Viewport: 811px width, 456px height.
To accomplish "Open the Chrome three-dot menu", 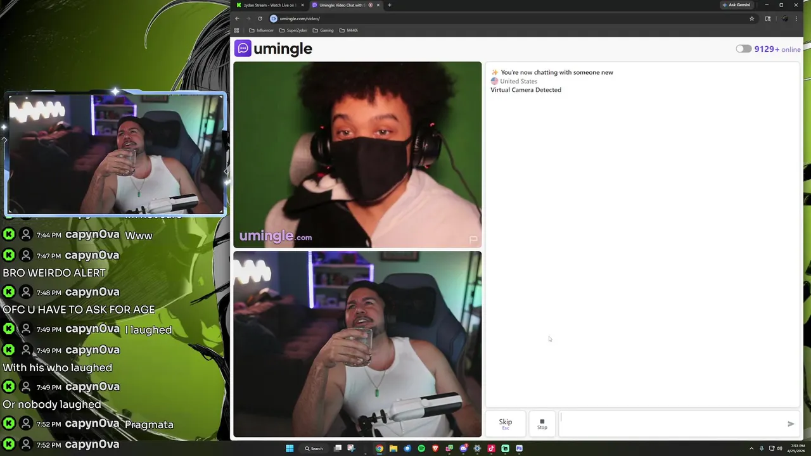I will coord(796,18).
